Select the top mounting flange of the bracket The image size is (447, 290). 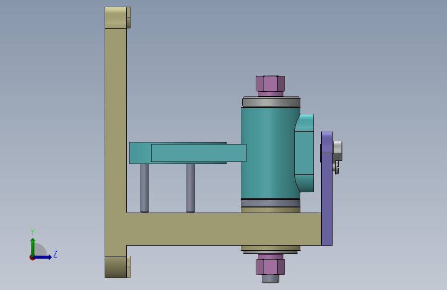coord(118,18)
